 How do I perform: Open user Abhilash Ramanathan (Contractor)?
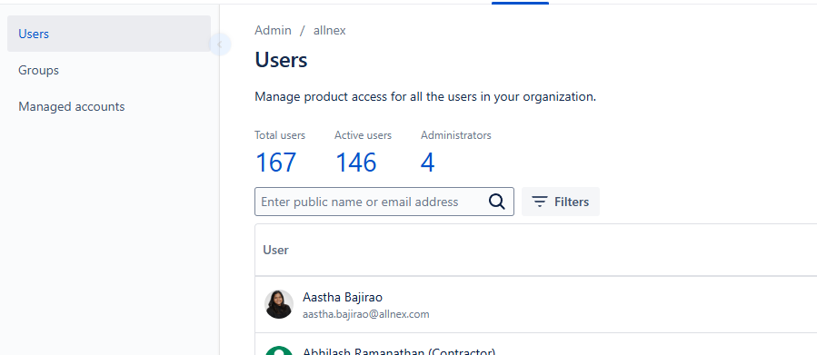tap(399, 351)
